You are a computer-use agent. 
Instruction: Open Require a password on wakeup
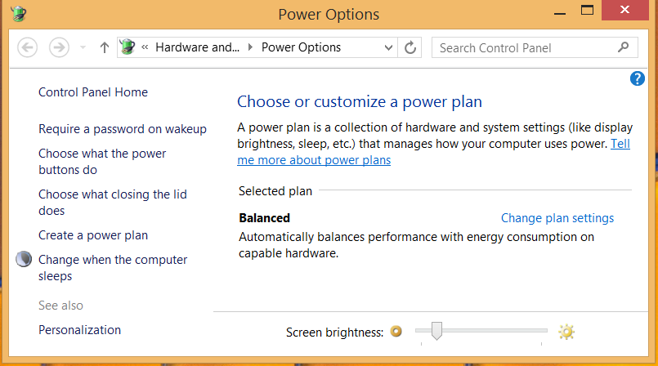(123, 129)
